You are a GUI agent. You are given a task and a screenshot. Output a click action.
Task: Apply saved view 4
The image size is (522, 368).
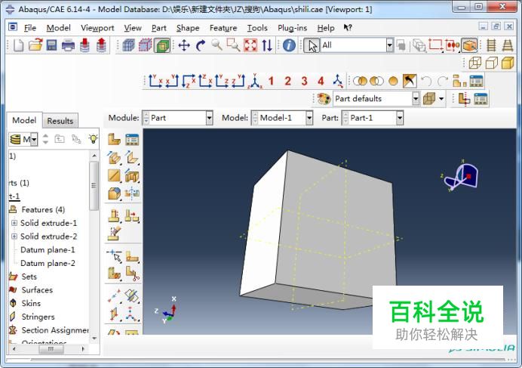pos(321,81)
